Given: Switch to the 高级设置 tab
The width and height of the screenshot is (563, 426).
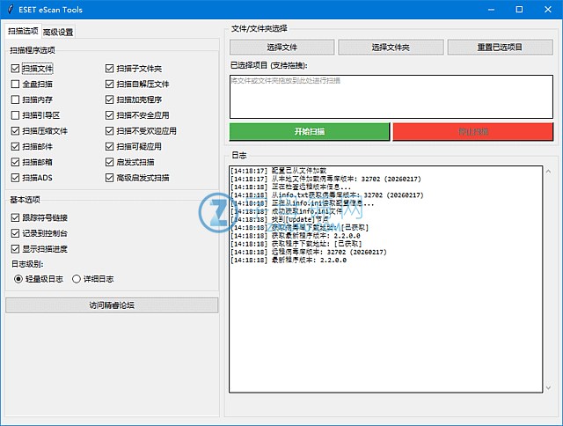Looking at the screenshot, I should tap(58, 32).
